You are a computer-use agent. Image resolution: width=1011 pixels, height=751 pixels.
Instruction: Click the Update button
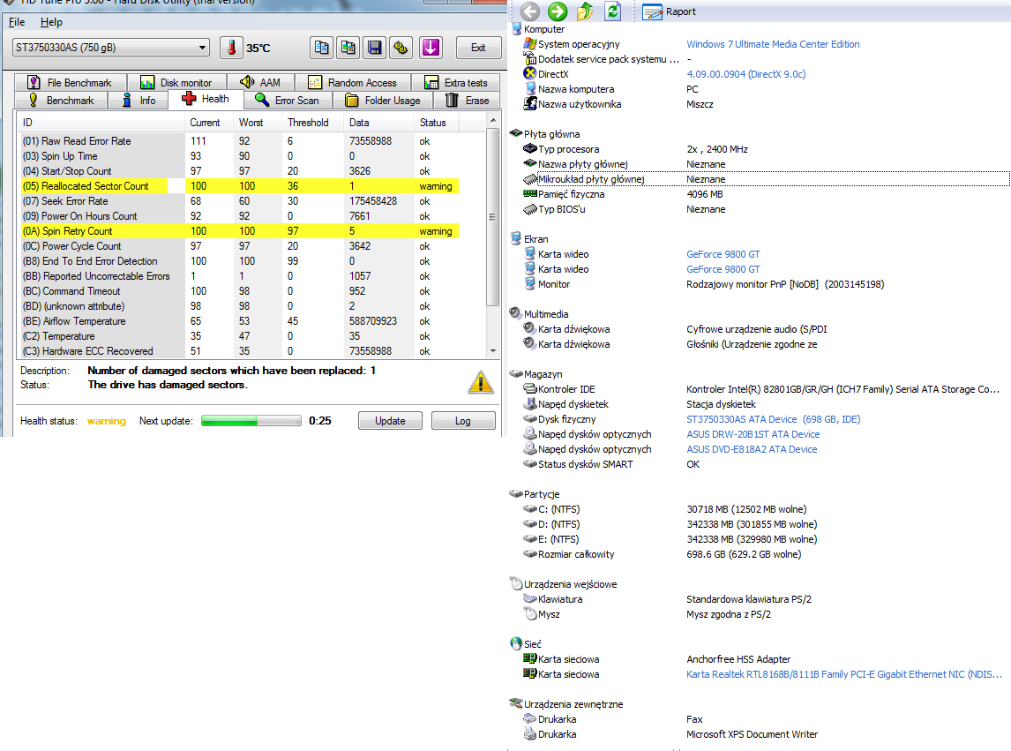coord(390,421)
